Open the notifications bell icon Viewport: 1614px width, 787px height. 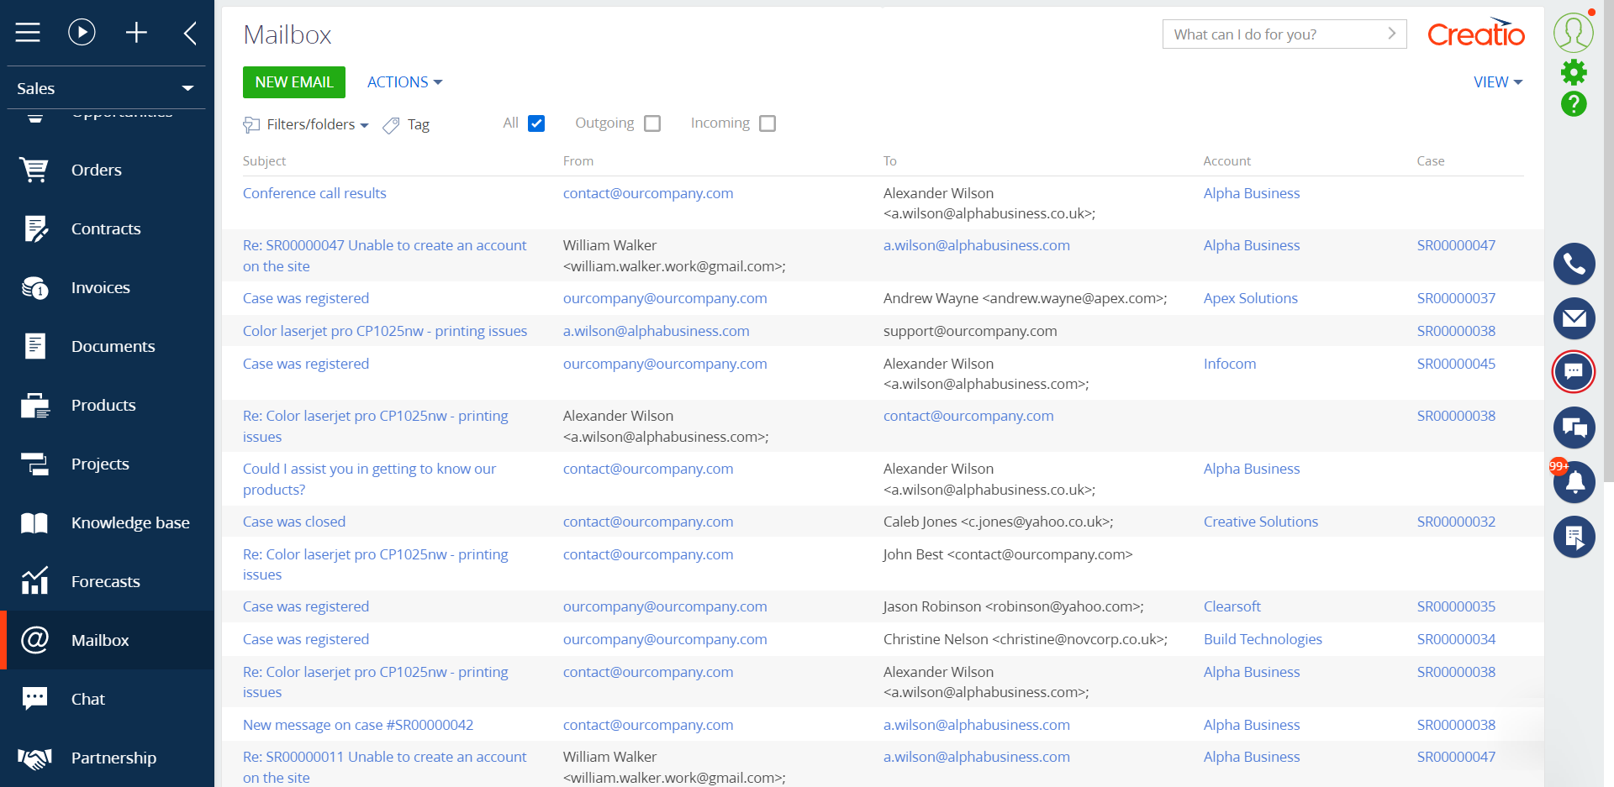coord(1574,482)
